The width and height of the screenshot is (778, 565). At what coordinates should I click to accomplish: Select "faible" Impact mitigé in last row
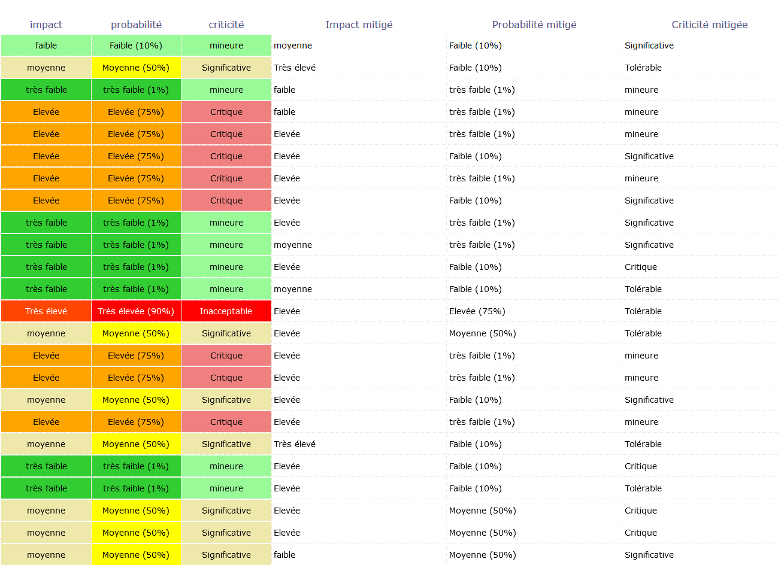284,555
